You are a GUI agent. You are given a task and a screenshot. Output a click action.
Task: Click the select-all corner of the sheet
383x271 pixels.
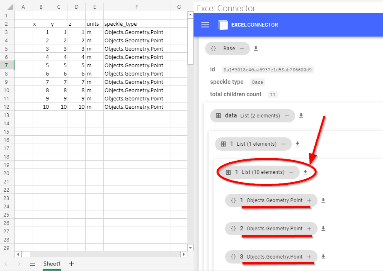click(x=10, y=7)
